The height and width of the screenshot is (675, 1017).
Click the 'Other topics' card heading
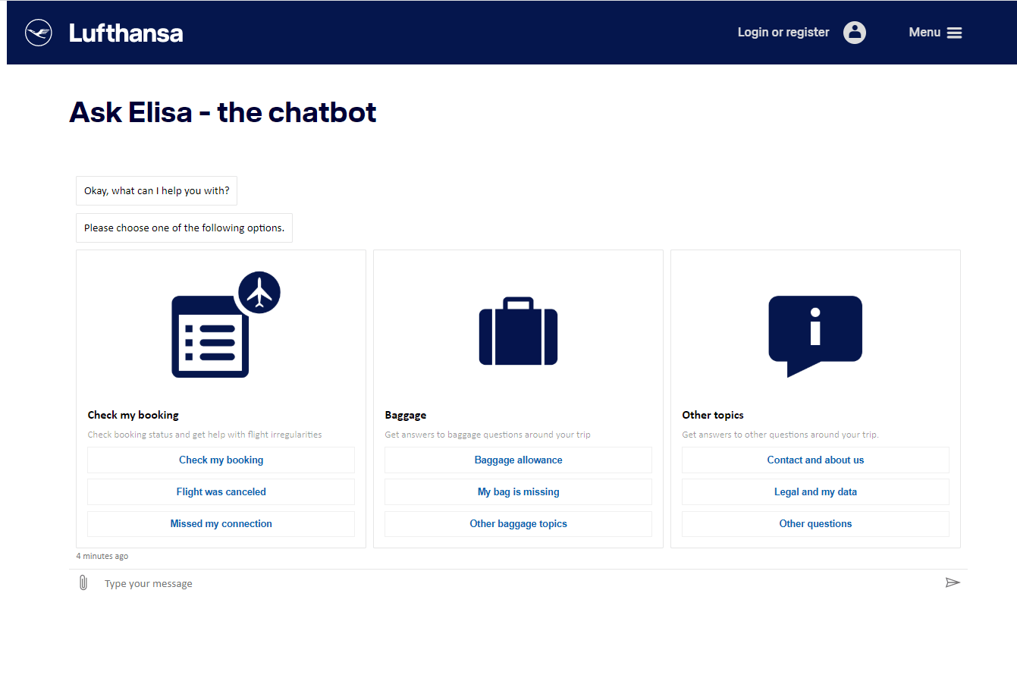click(713, 415)
